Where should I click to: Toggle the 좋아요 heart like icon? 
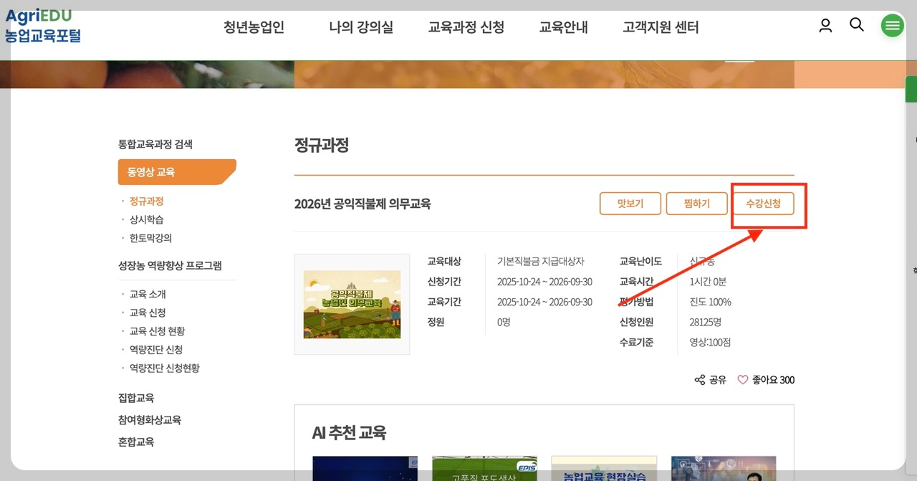pos(742,380)
